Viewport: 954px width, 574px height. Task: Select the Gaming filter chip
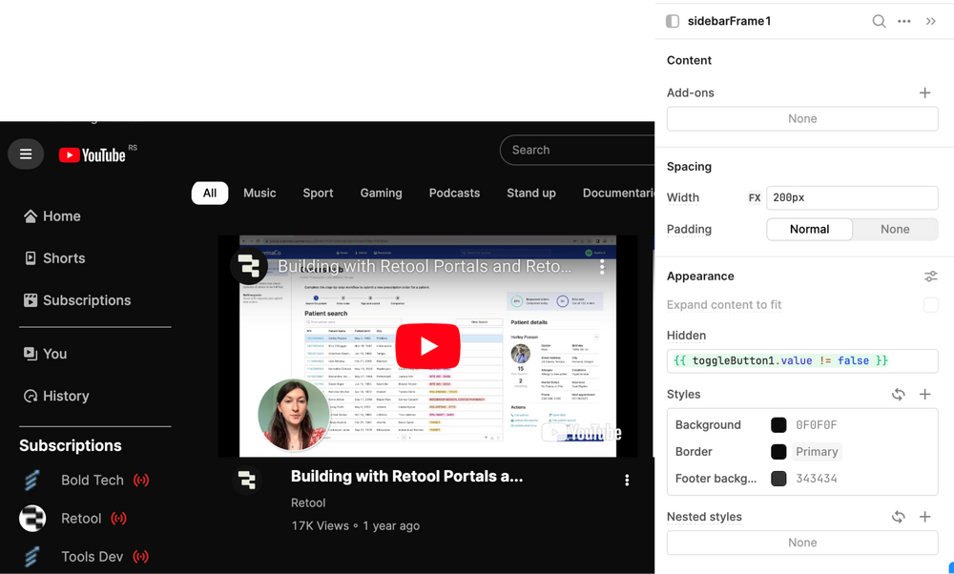(381, 193)
